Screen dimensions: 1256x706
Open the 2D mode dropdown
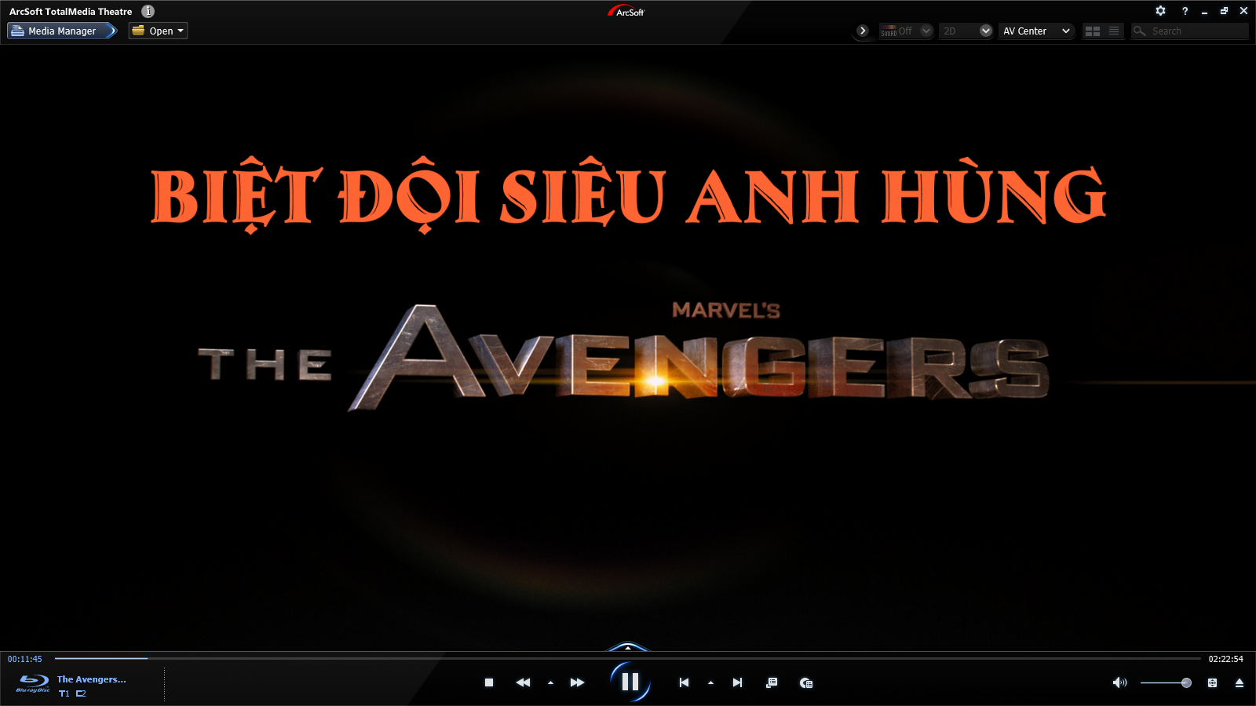(966, 31)
